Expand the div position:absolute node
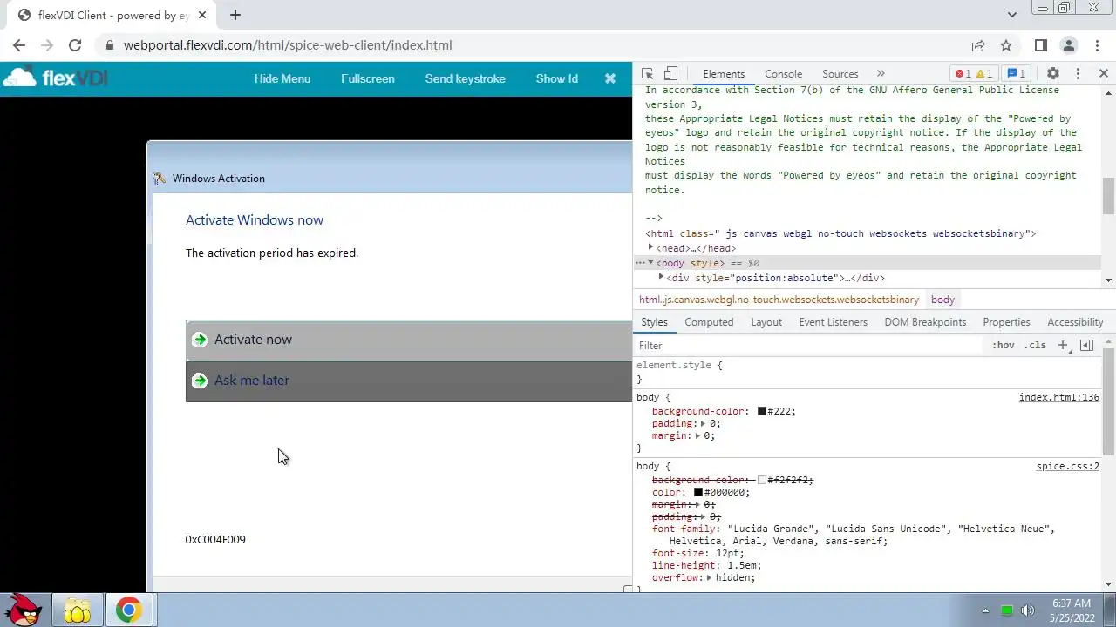The height and width of the screenshot is (627, 1116). (661, 278)
